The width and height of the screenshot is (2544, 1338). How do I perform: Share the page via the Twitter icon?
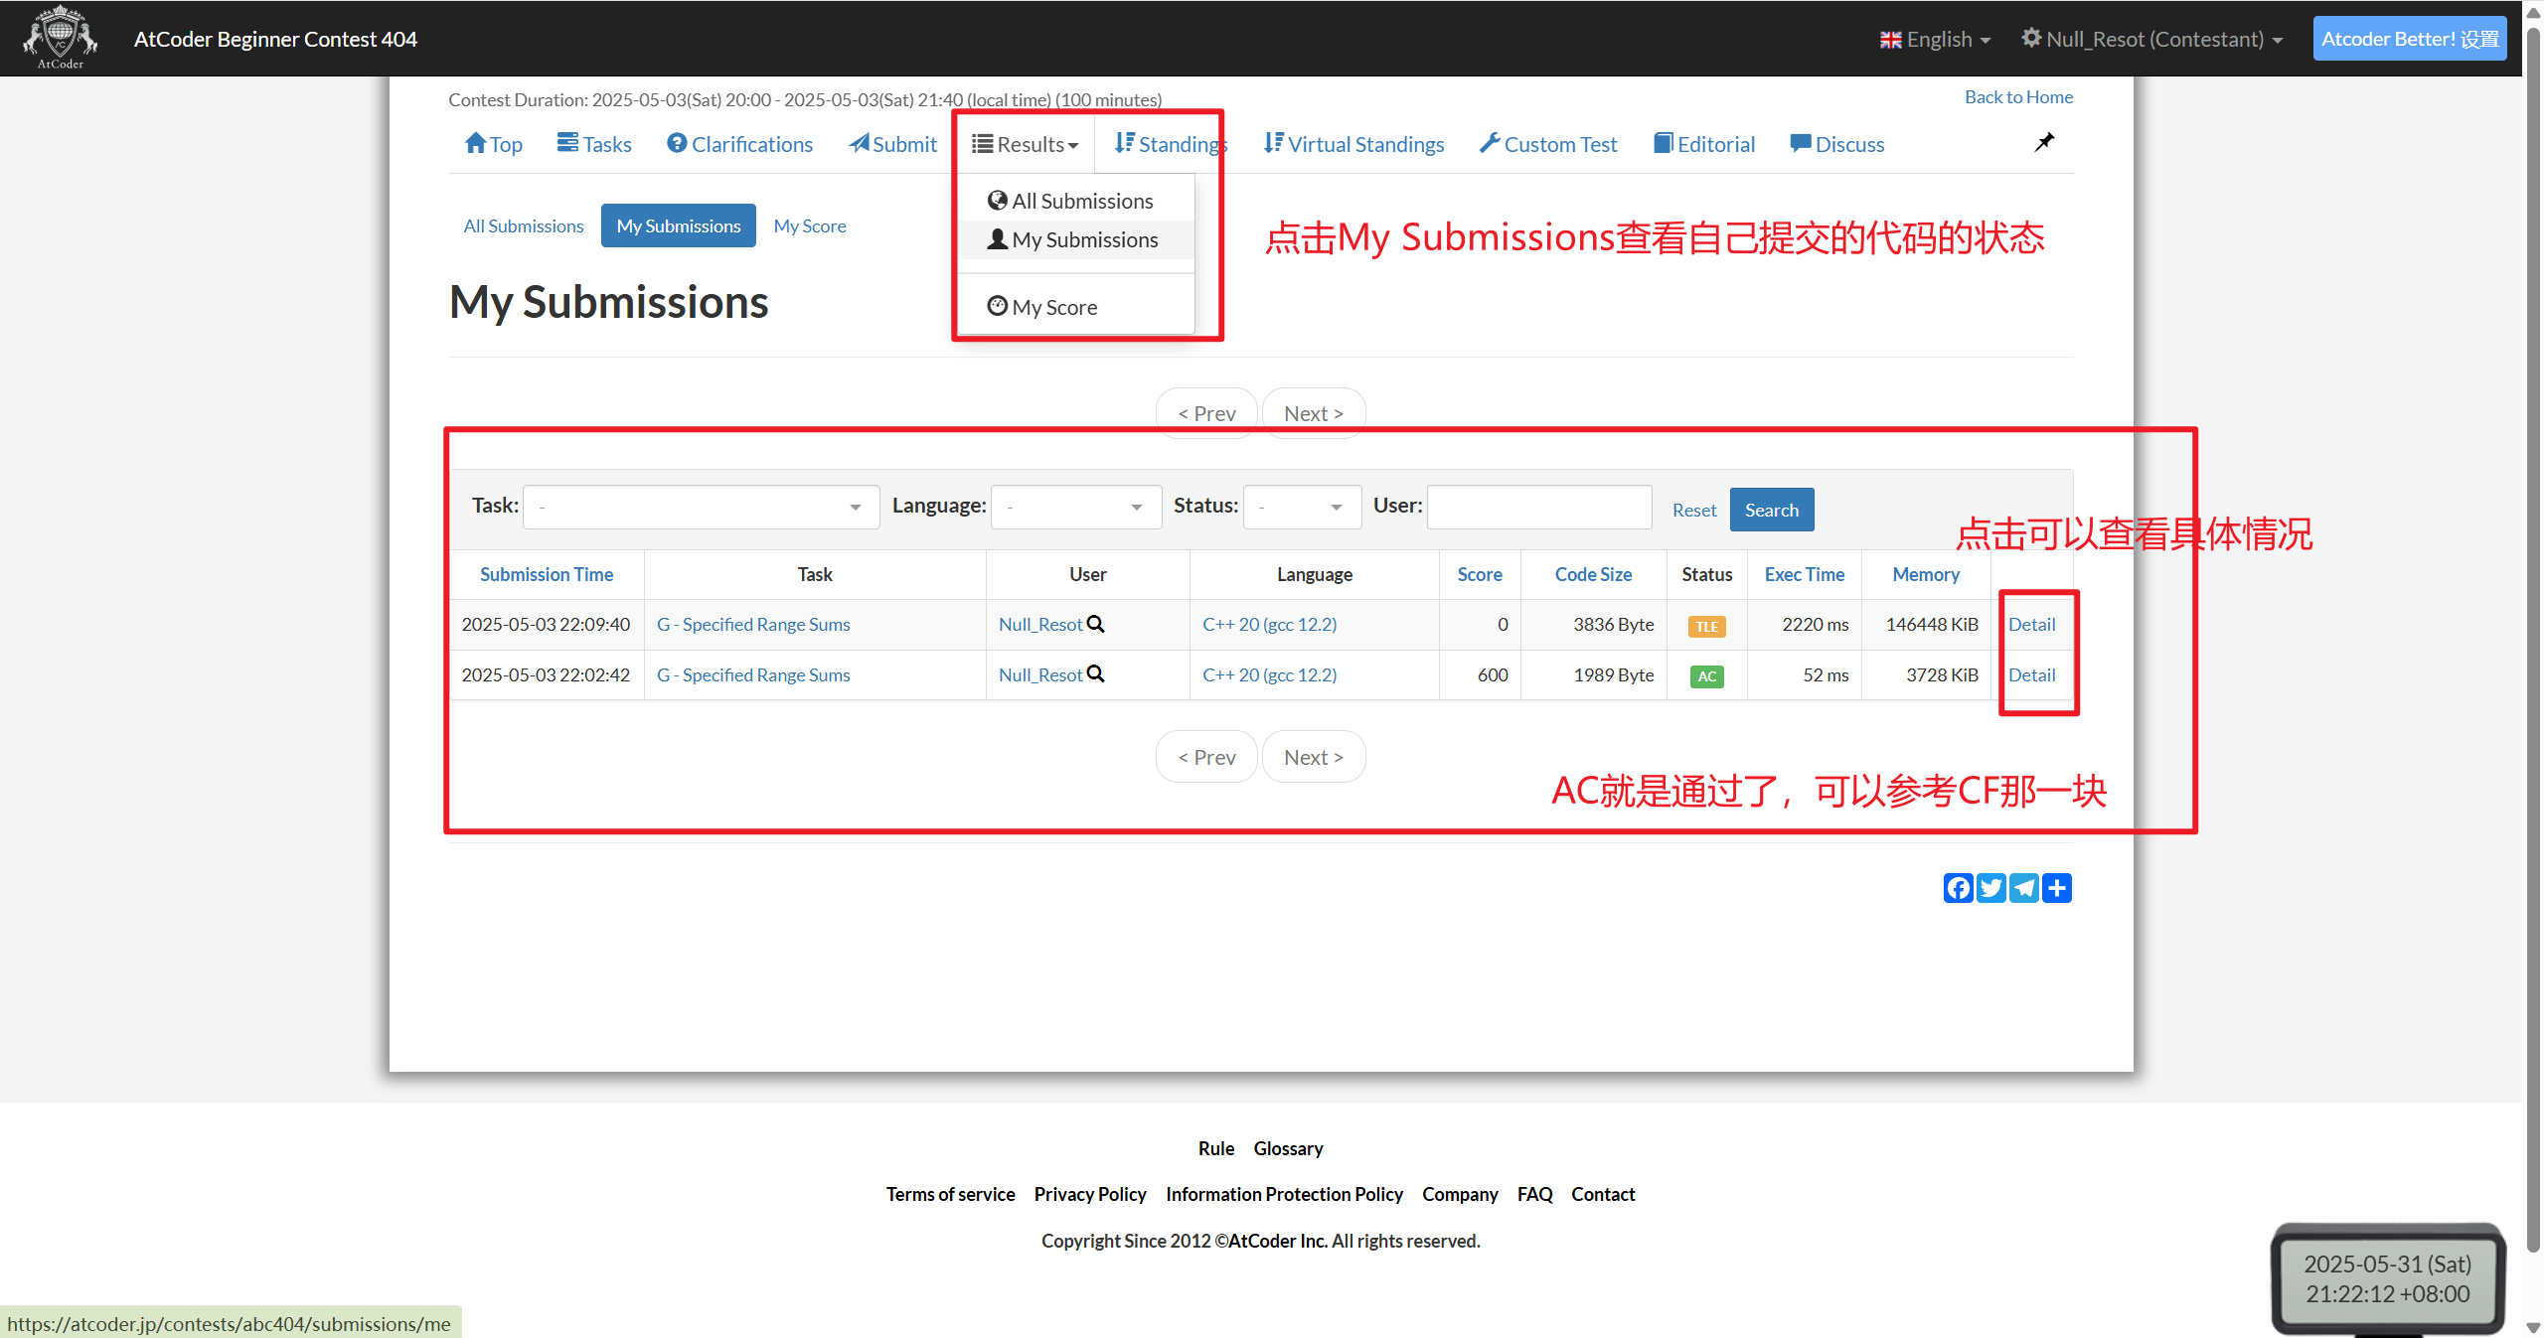1990,887
